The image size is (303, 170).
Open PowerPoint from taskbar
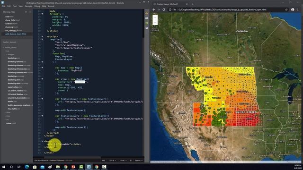[x=73, y=167]
